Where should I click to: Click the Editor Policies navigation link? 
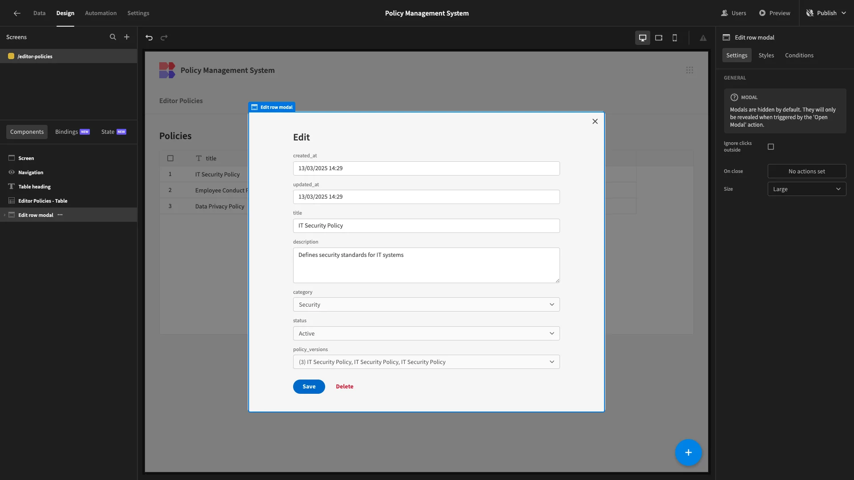pyautogui.click(x=181, y=101)
